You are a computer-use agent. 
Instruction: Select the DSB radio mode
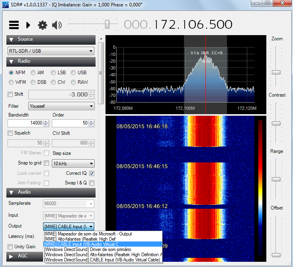(x=39, y=82)
